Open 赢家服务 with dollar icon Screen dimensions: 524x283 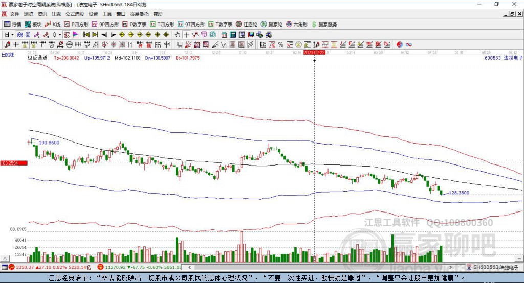click(324, 25)
